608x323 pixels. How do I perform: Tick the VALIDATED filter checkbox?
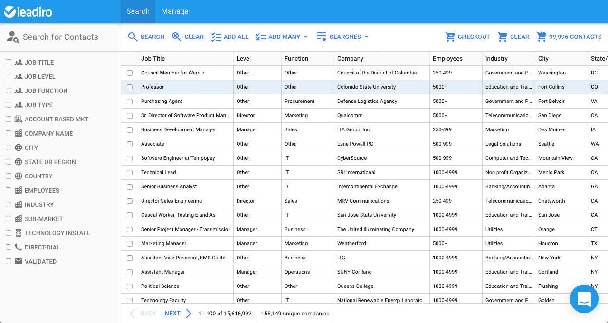click(x=9, y=261)
